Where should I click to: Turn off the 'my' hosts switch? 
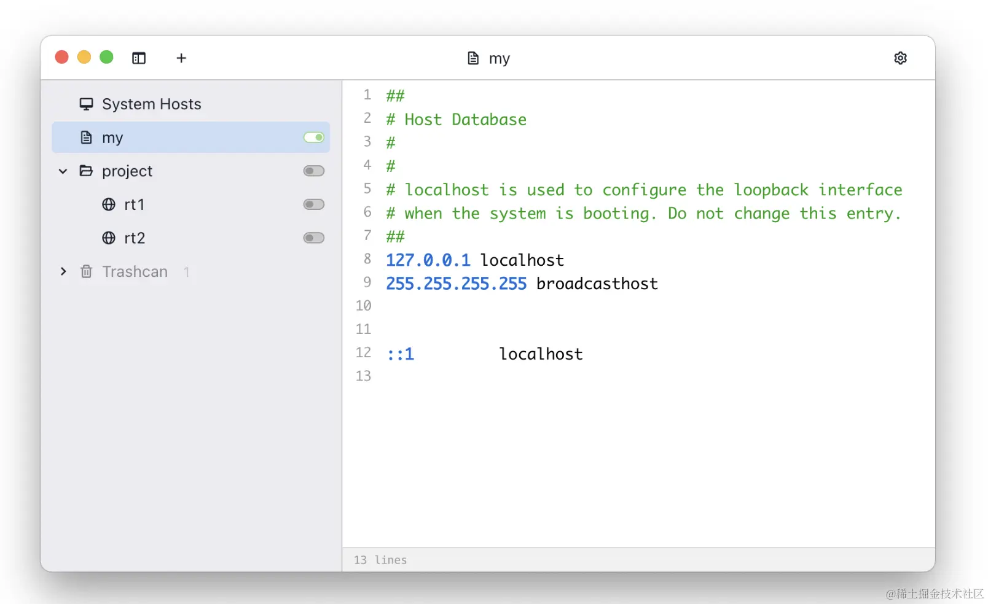coord(314,137)
